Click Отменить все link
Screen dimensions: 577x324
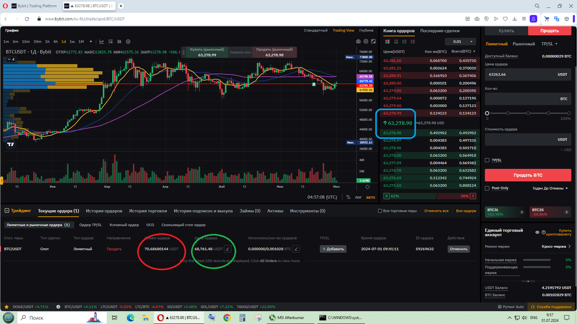436,211
